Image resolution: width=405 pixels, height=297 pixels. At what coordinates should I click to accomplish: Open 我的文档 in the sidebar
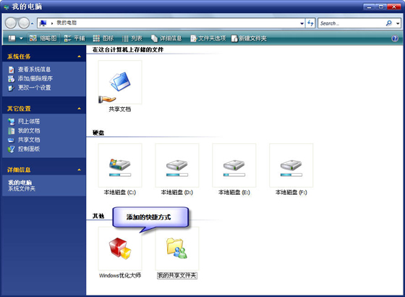pos(29,130)
